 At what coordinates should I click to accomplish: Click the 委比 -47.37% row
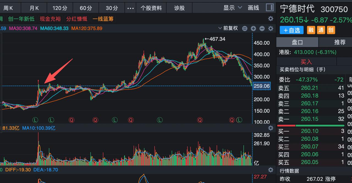(310, 80)
